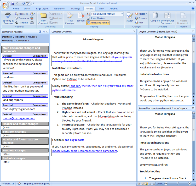Screen dimensions: 196x186
Task: Switch to the Page Layout tab
Action: (x=42, y=9)
